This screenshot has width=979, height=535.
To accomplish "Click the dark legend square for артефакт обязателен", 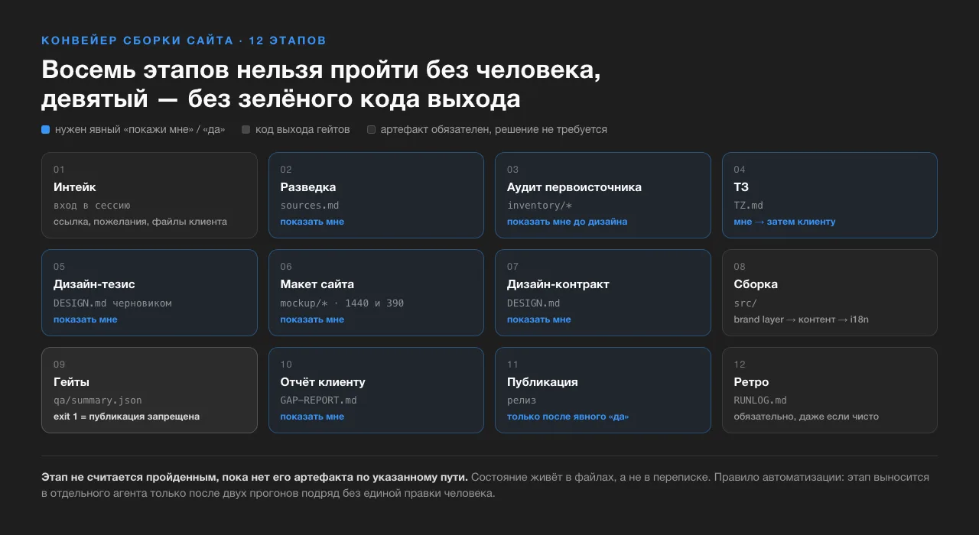I will click(x=372, y=130).
